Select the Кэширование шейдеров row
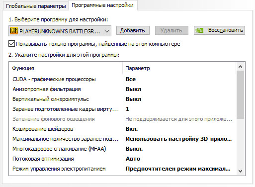The width and height of the screenshot is (255, 187). (123, 129)
